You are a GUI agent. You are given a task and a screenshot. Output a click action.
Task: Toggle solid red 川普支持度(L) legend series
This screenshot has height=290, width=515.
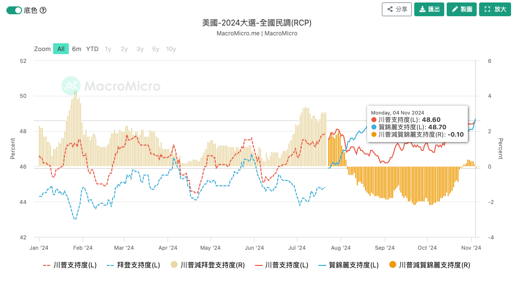tap(282, 265)
